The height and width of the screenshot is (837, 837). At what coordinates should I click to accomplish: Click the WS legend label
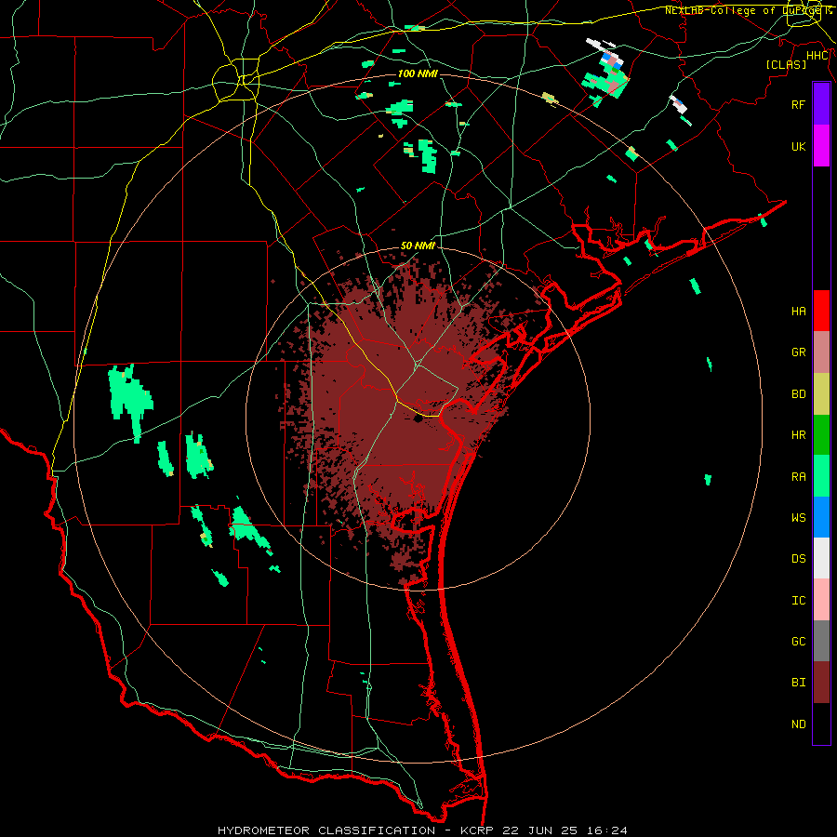pos(798,518)
